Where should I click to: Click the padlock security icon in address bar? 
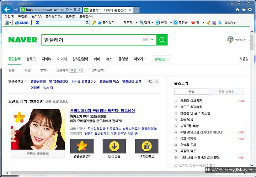coord(75,10)
